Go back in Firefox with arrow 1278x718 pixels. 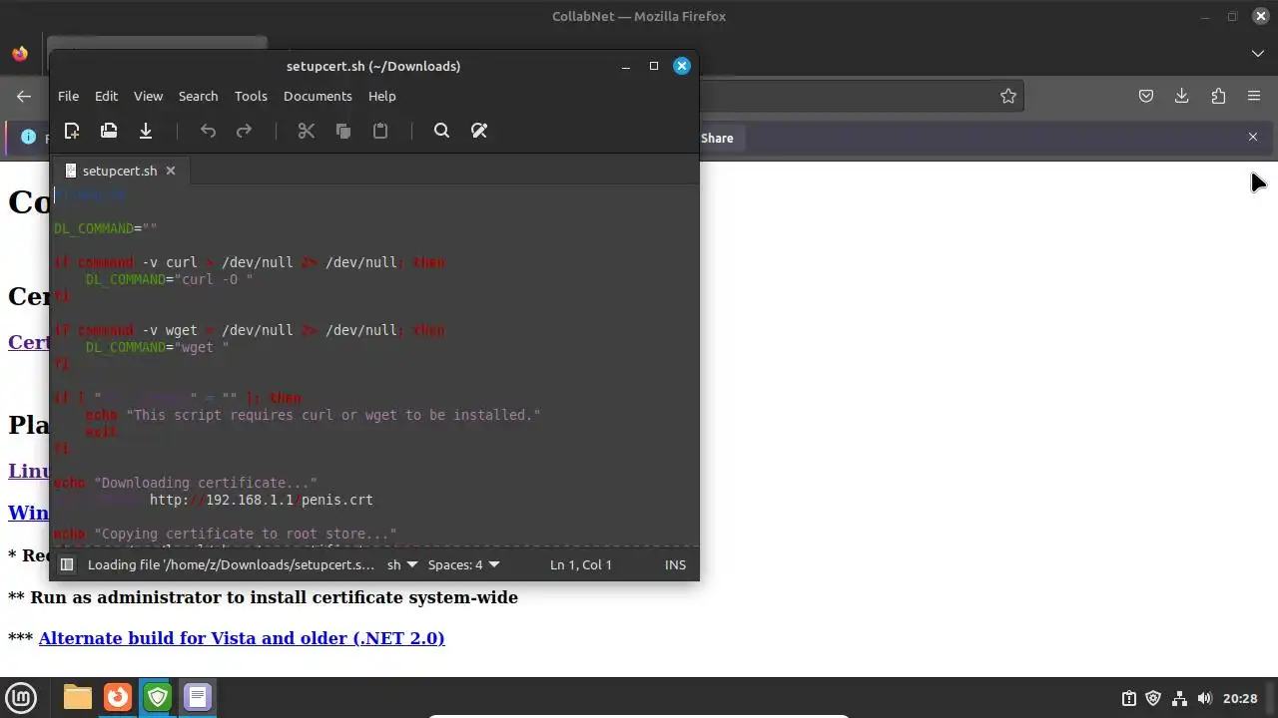(x=24, y=96)
